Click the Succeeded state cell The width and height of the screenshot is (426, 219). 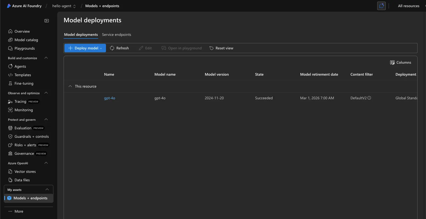click(264, 98)
